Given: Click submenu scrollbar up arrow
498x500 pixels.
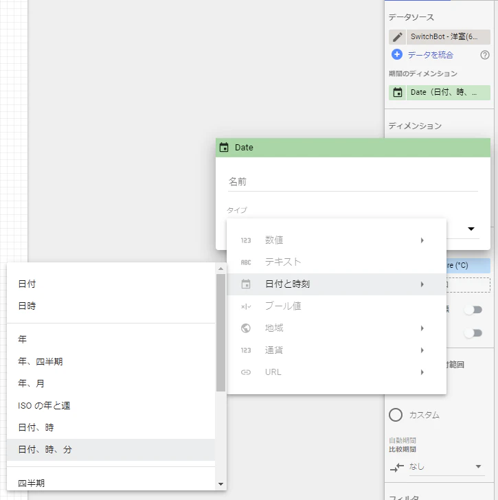Looking at the screenshot, I should point(220,269).
